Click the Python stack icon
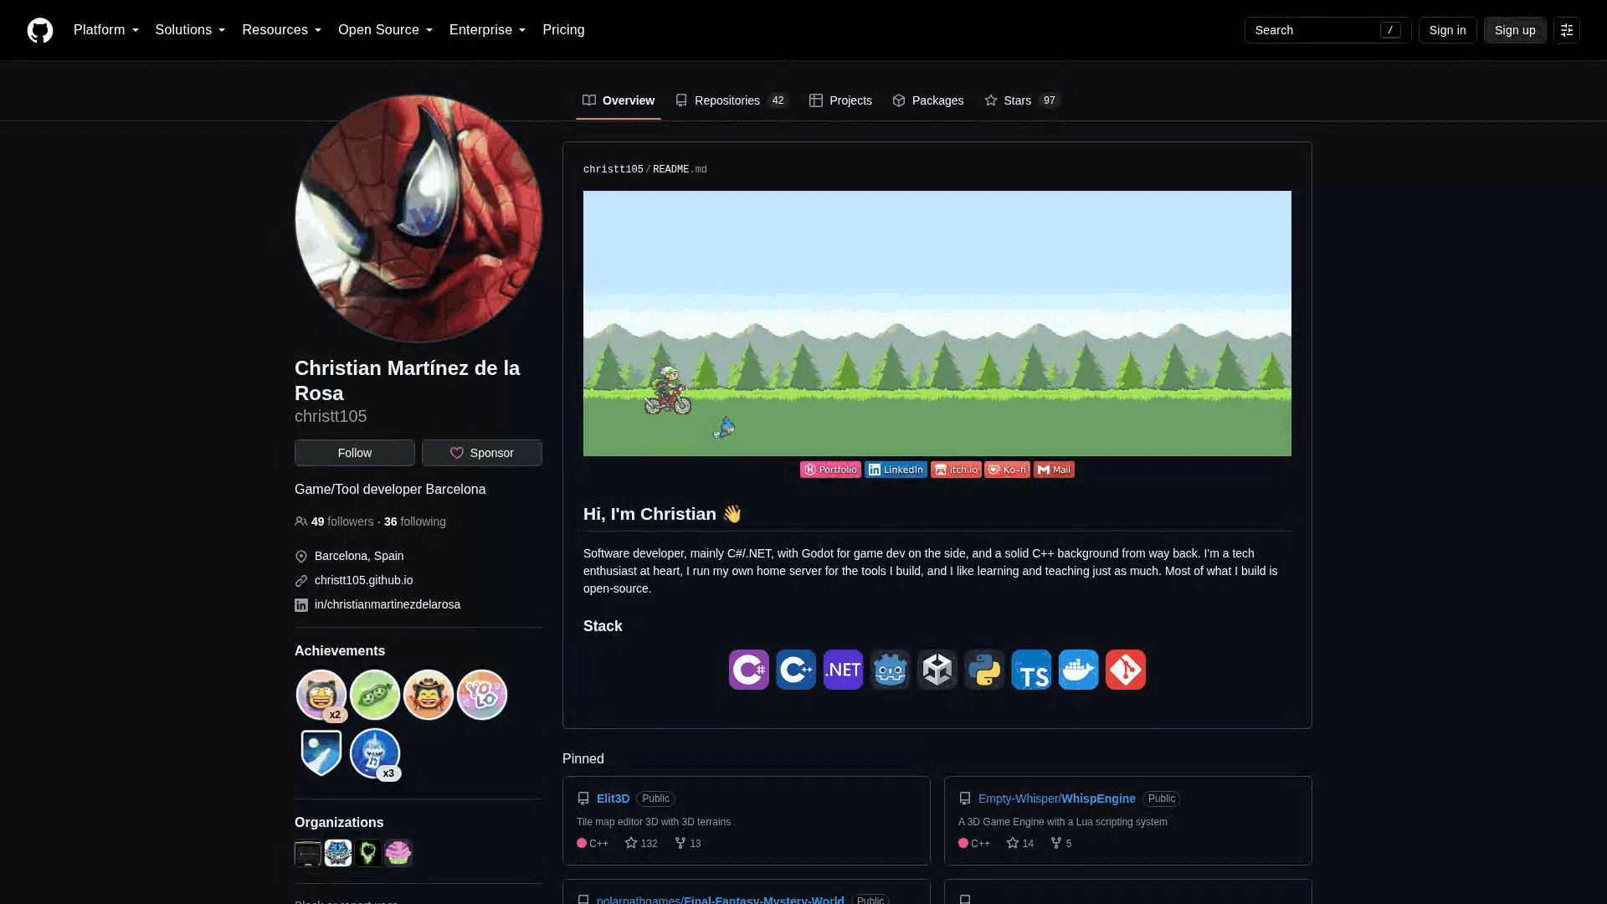The height and width of the screenshot is (904, 1607). [x=984, y=670]
